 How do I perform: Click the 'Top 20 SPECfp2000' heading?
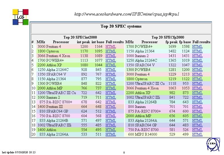[x=168, y=37]
